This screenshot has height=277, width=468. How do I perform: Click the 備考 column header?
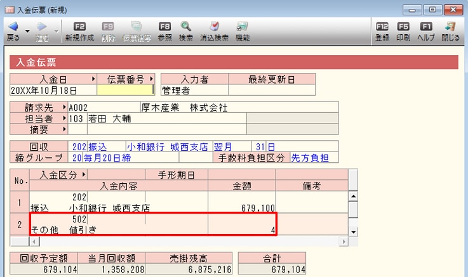312,186
